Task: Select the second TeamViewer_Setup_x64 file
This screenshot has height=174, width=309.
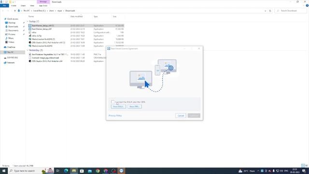Action: (x=76, y=29)
